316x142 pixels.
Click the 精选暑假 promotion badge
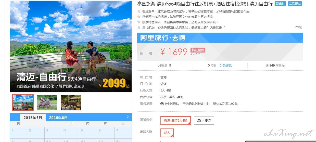[198, 50]
